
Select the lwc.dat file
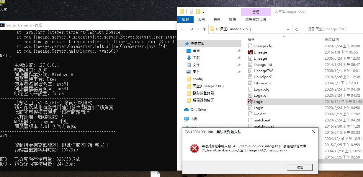click(x=260, y=114)
